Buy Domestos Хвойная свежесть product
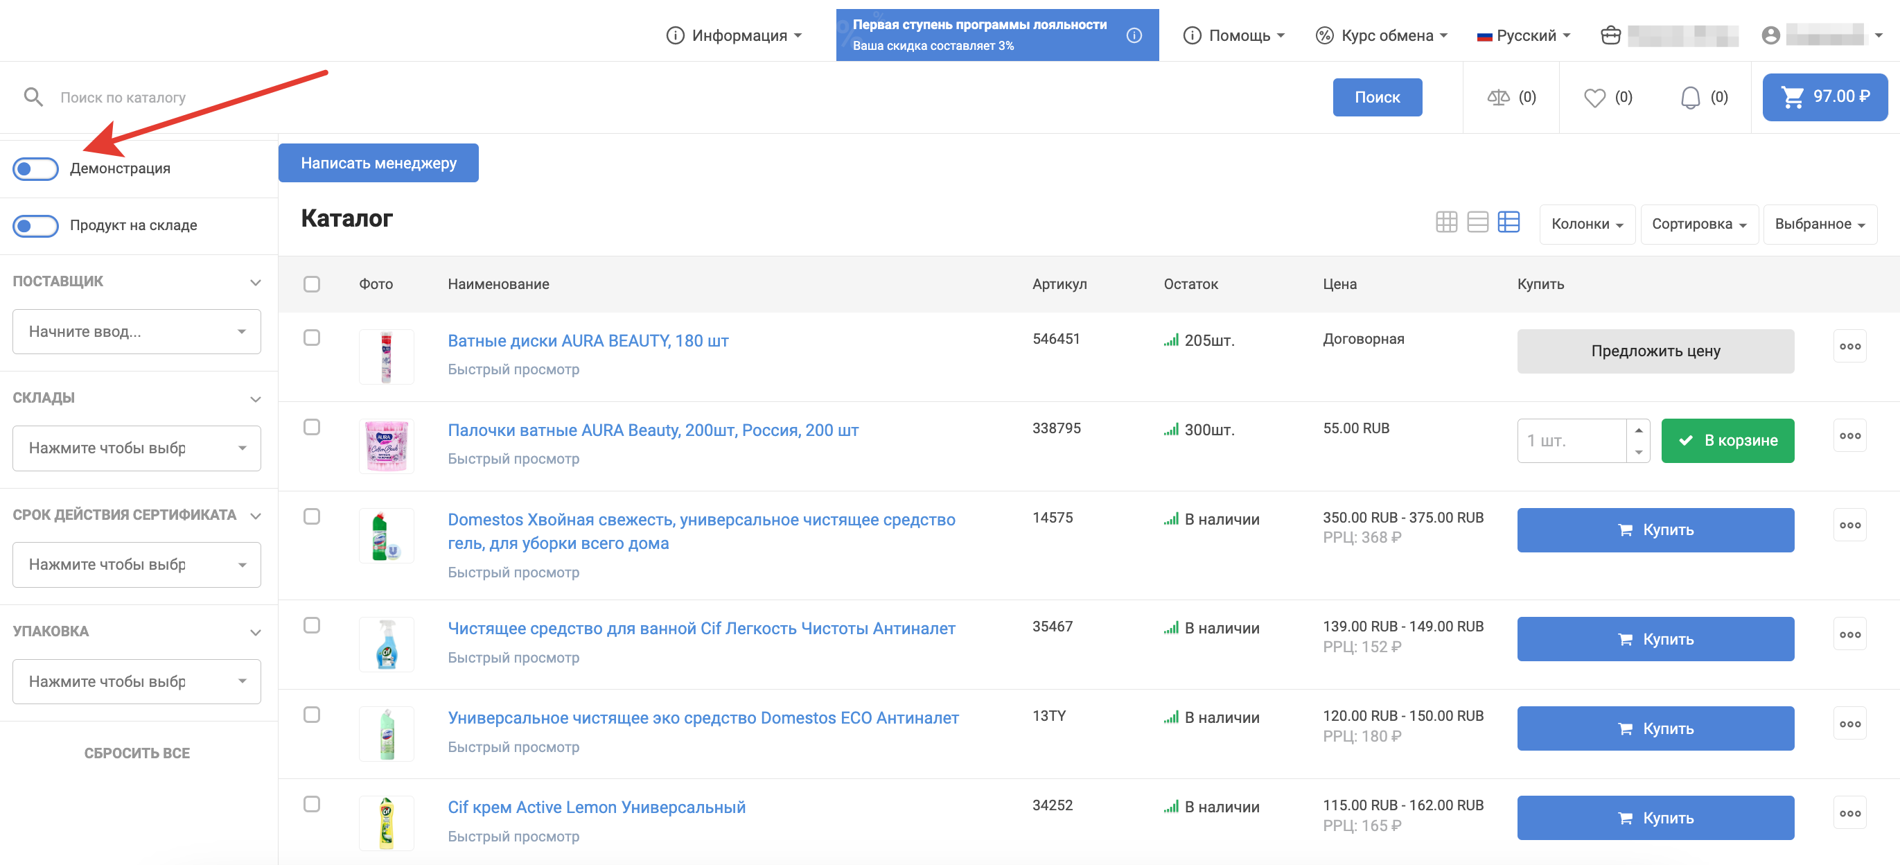Screen dimensions: 1900x865 pyautogui.click(x=1655, y=530)
